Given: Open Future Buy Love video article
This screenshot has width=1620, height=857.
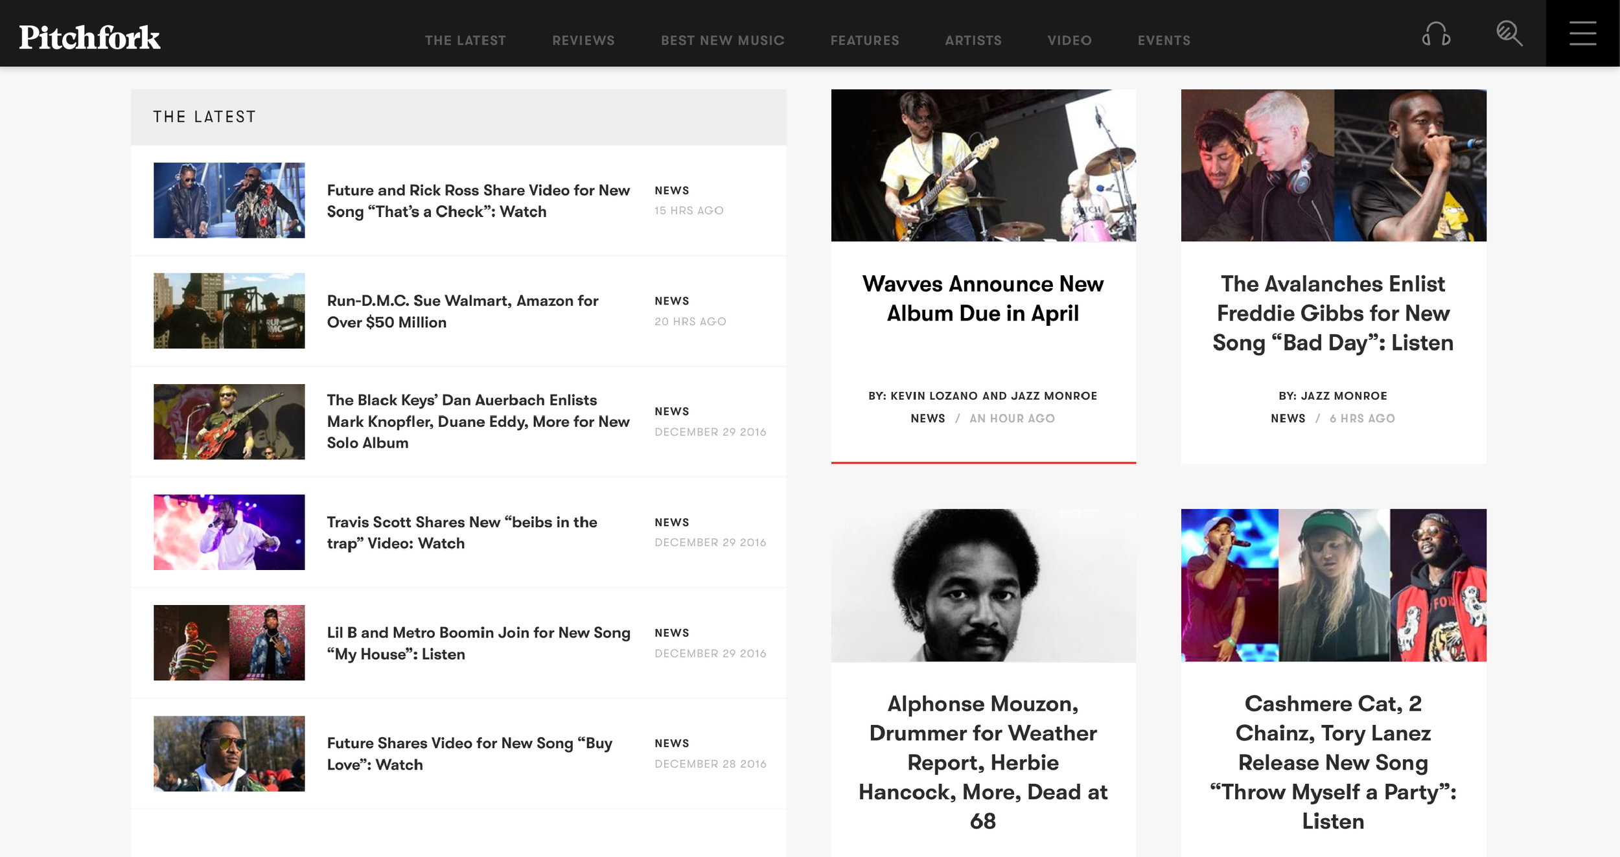Looking at the screenshot, I should pyautogui.click(x=469, y=753).
